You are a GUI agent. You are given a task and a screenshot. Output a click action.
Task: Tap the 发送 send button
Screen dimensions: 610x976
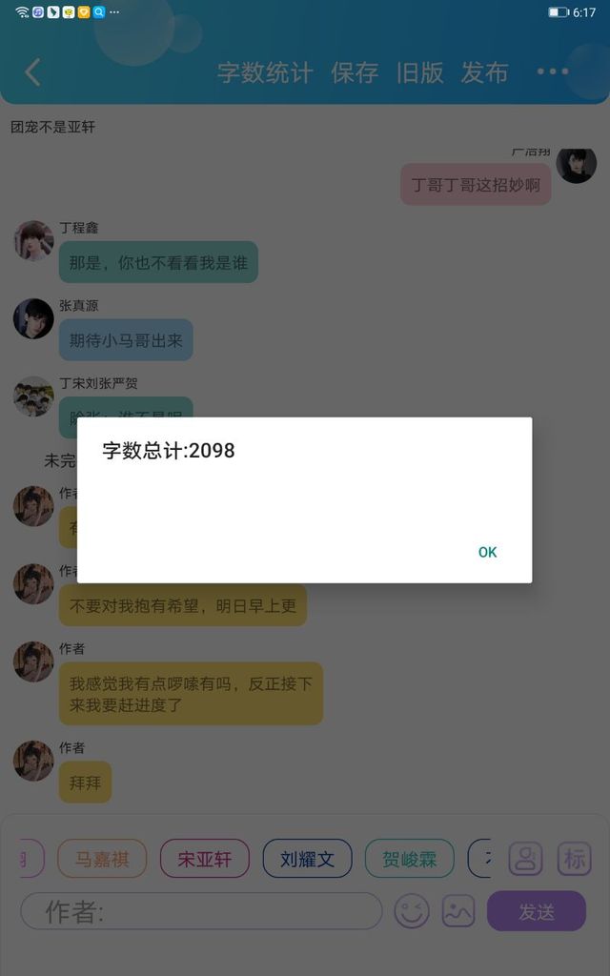pyautogui.click(x=537, y=911)
